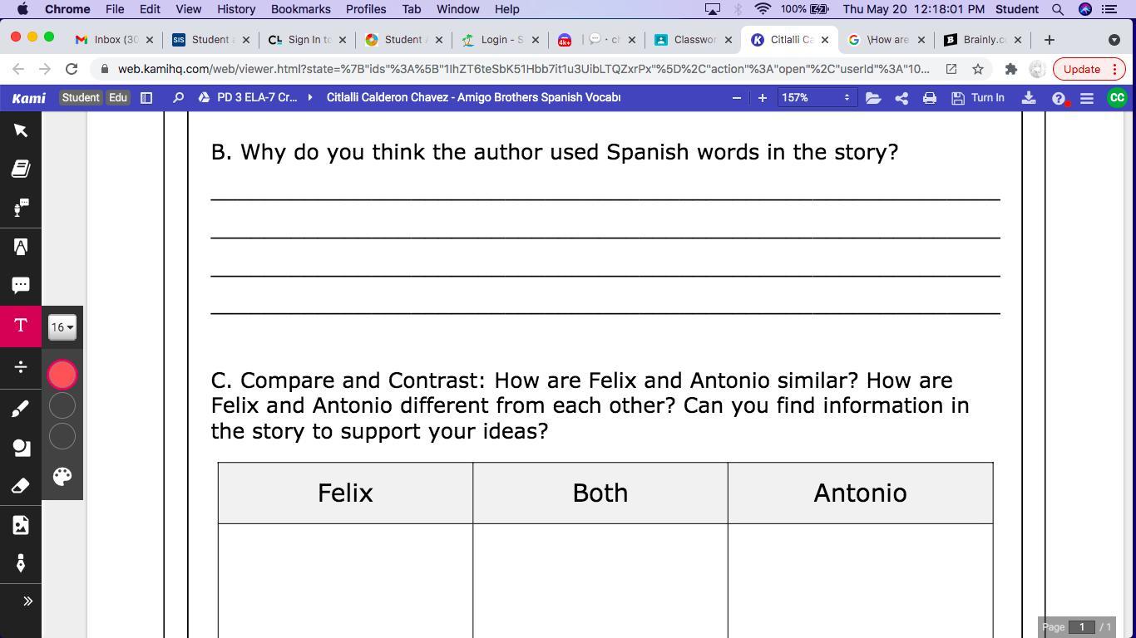The width and height of the screenshot is (1136, 638).
Task: Click the Chrome Update button
Action: [1081, 69]
